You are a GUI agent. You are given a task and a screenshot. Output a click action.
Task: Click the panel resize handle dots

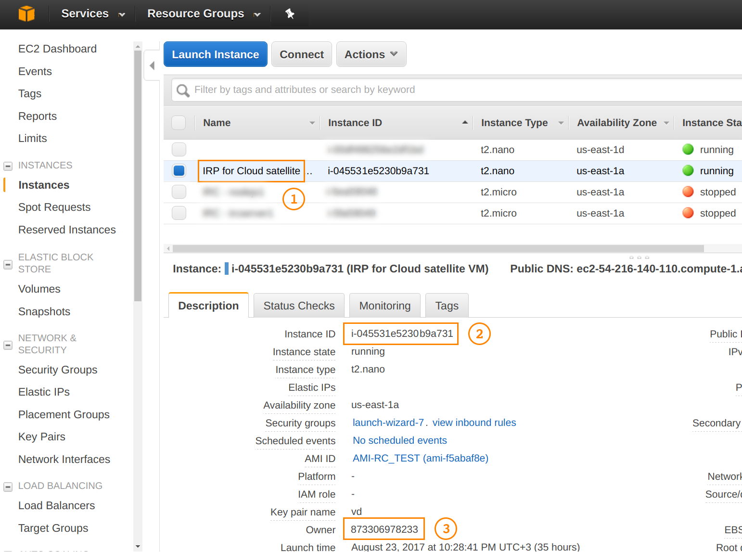click(639, 257)
